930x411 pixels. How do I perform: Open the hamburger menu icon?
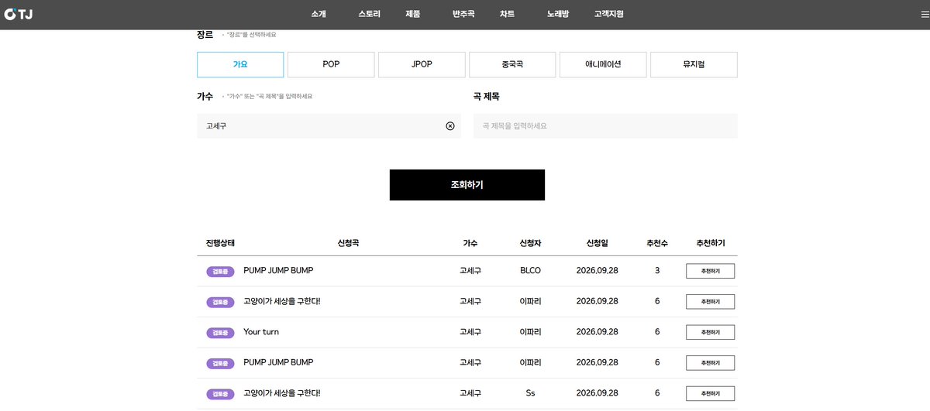pyautogui.click(x=925, y=14)
